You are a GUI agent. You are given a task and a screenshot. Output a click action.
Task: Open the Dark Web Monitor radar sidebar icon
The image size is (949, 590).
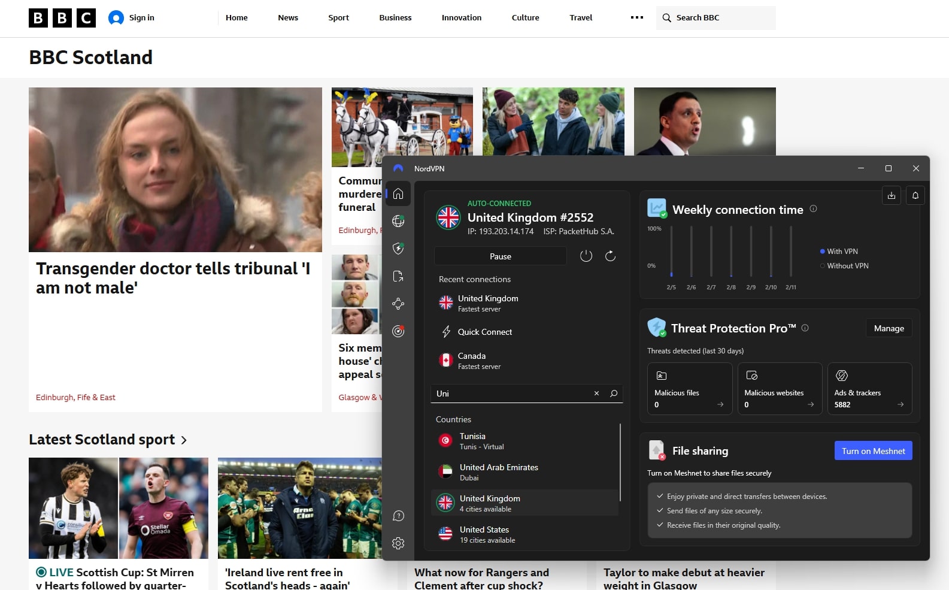point(398,331)
